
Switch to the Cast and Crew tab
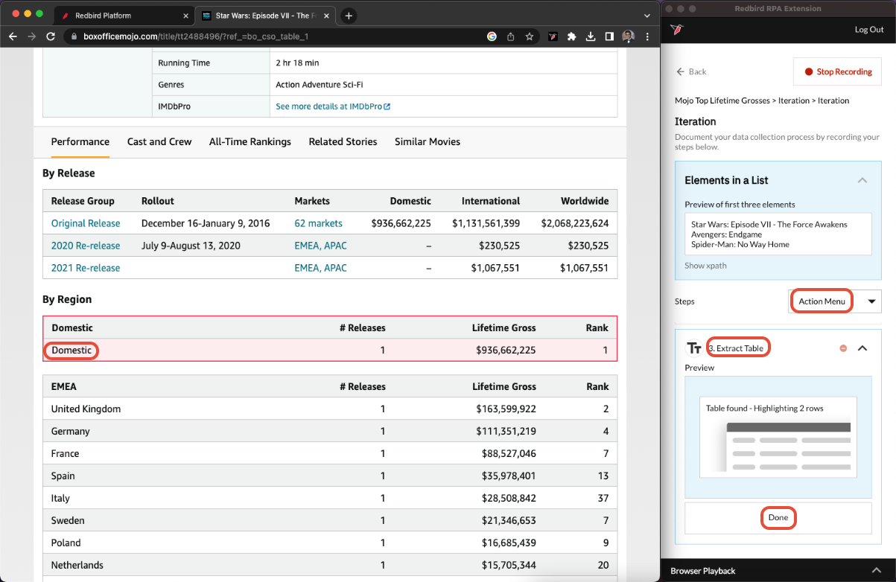tap(159, 141)
